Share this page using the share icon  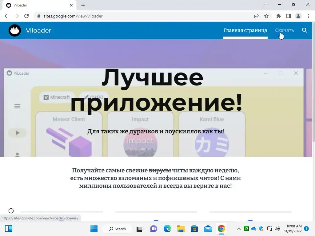tap(257, 16)
